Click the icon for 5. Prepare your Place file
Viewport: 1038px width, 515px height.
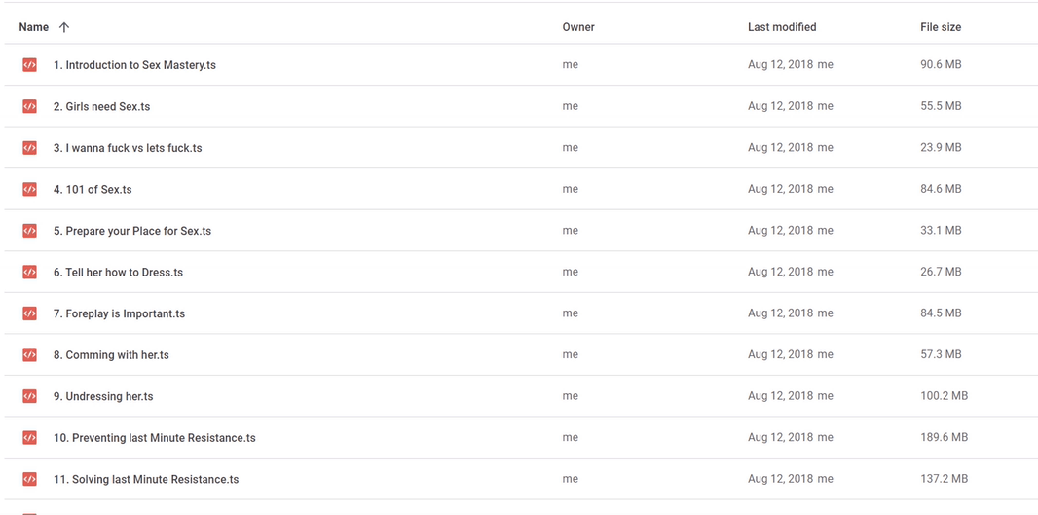click(29, 231)
